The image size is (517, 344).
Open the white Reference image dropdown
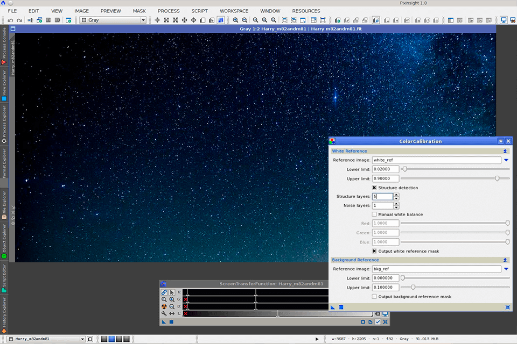click(x=505, y=160)
